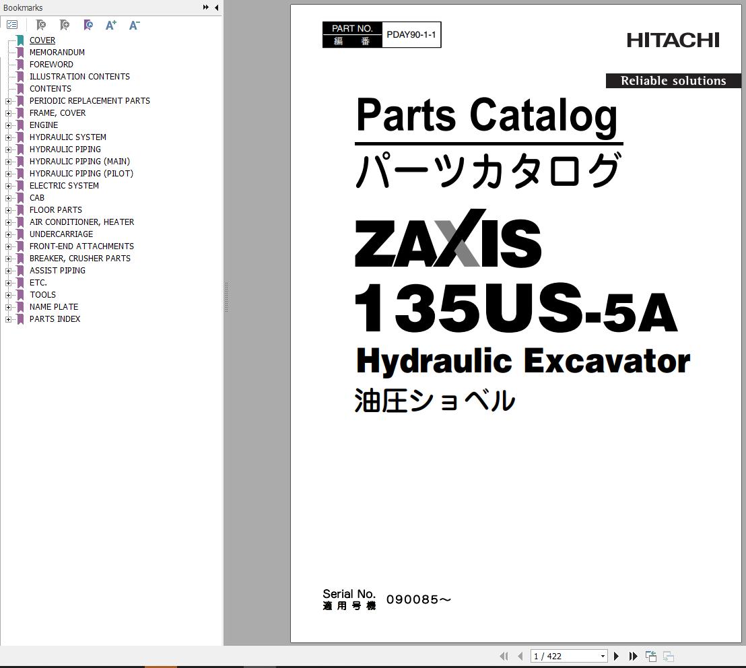Expand TOOLS bookmark node

(x=8, y=295)
